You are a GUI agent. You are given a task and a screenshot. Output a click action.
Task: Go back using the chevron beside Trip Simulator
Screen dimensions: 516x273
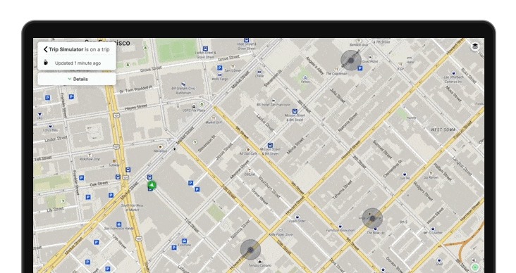point(45,49)
